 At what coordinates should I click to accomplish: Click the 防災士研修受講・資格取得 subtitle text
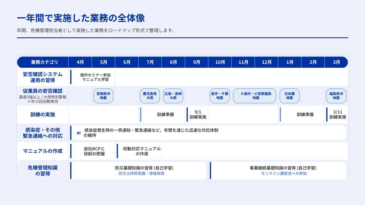[141, 174]
